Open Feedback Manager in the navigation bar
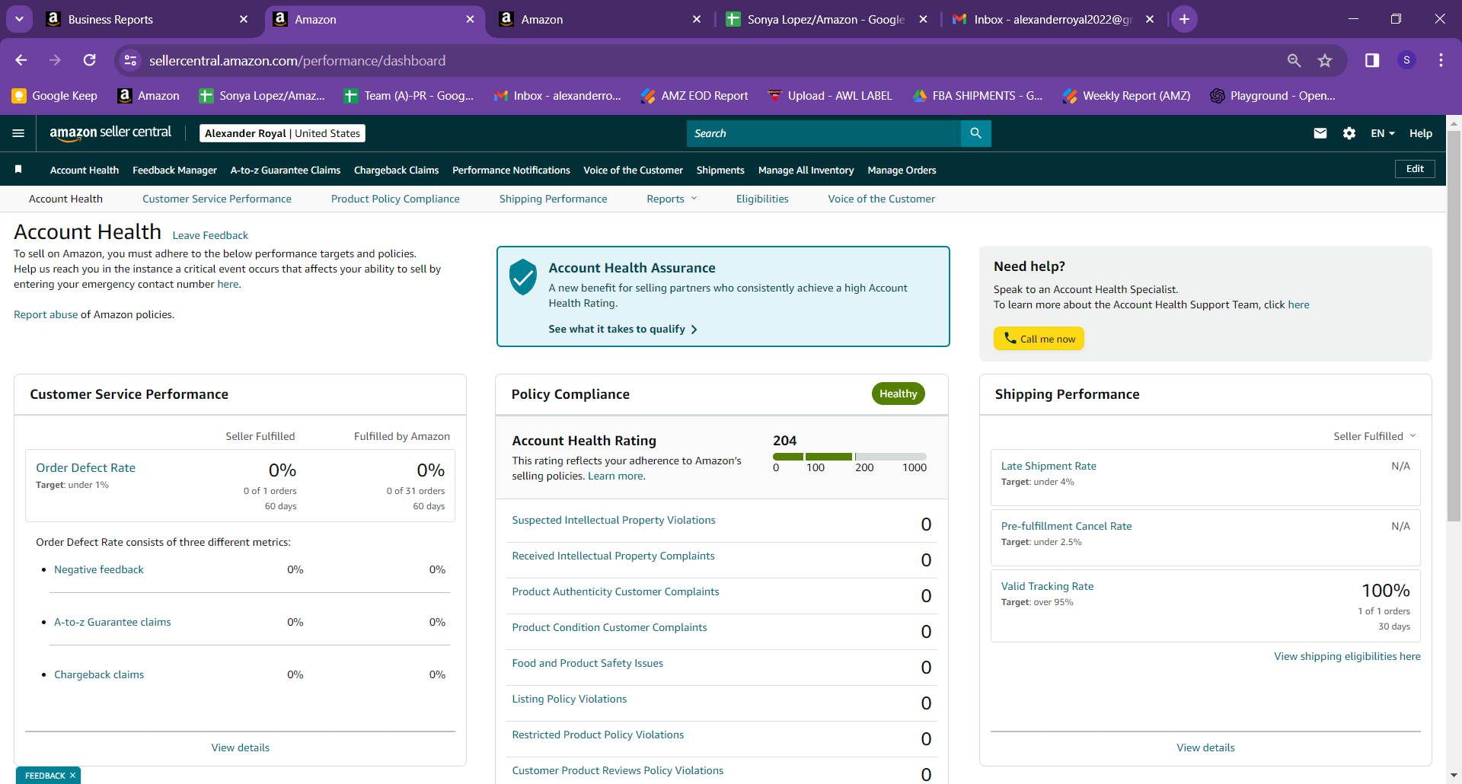The height and width of the screenshot is (784, 1462). 174,170
